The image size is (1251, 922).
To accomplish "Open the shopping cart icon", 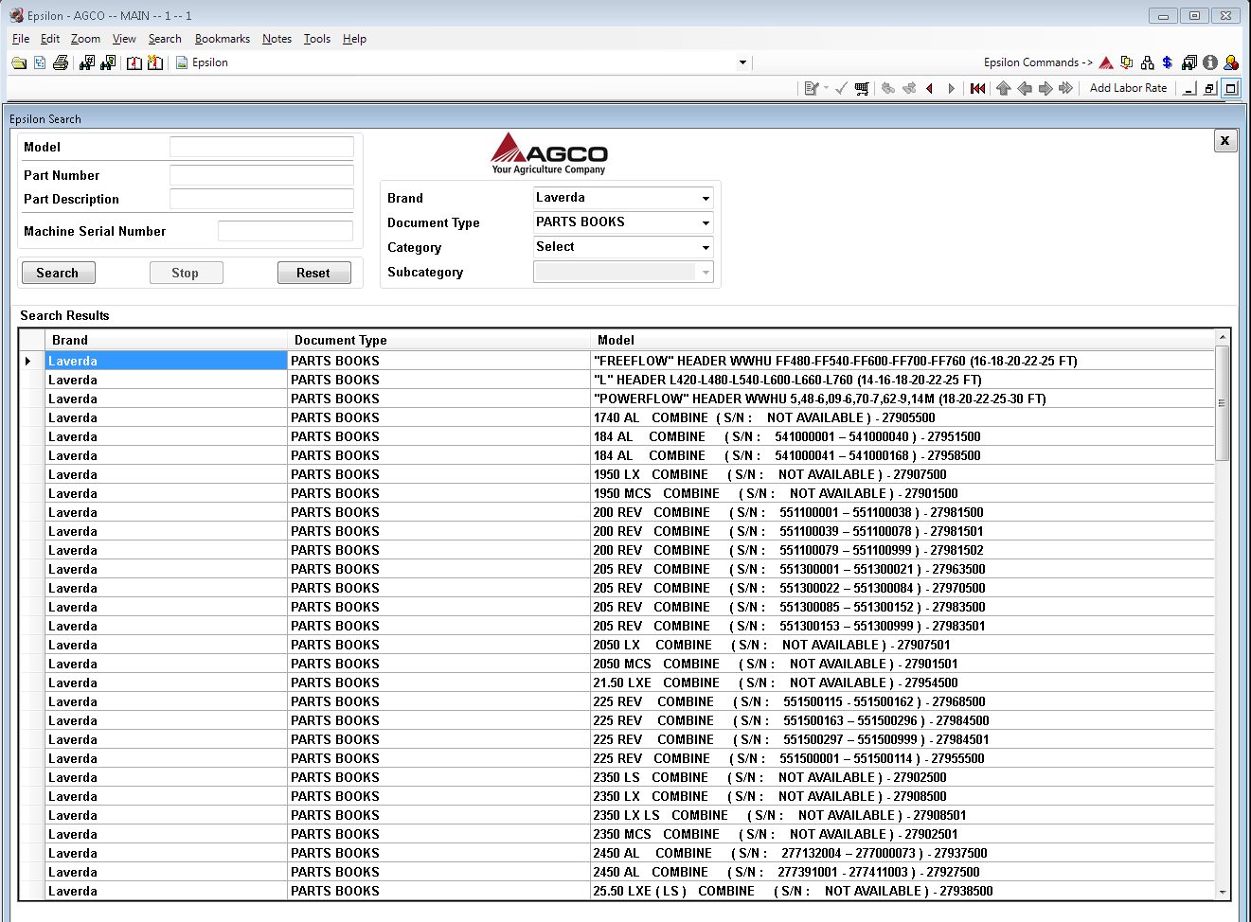I will point(862,88).
